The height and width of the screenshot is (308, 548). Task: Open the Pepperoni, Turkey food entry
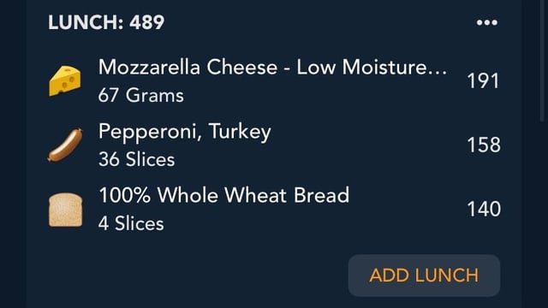click(x=274, y=145)
